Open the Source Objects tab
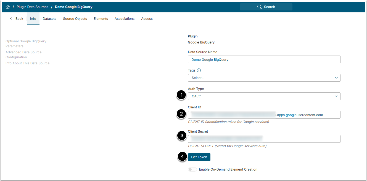The image size is (367, 181). click(x=75, y=19)
